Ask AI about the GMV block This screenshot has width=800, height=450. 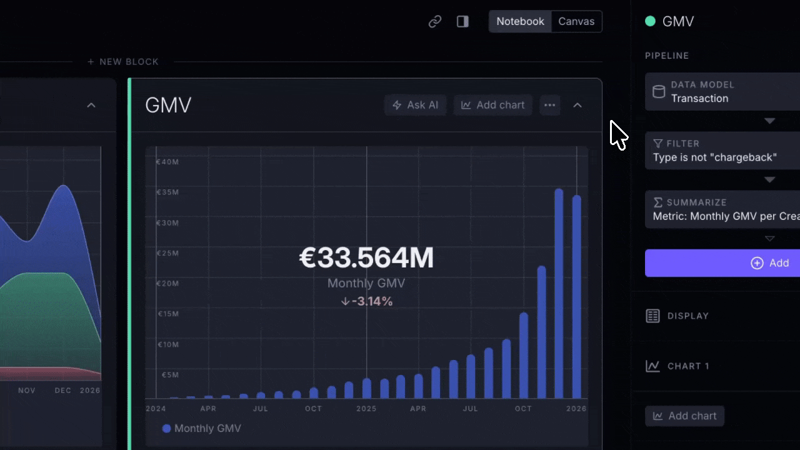point(415,105)
